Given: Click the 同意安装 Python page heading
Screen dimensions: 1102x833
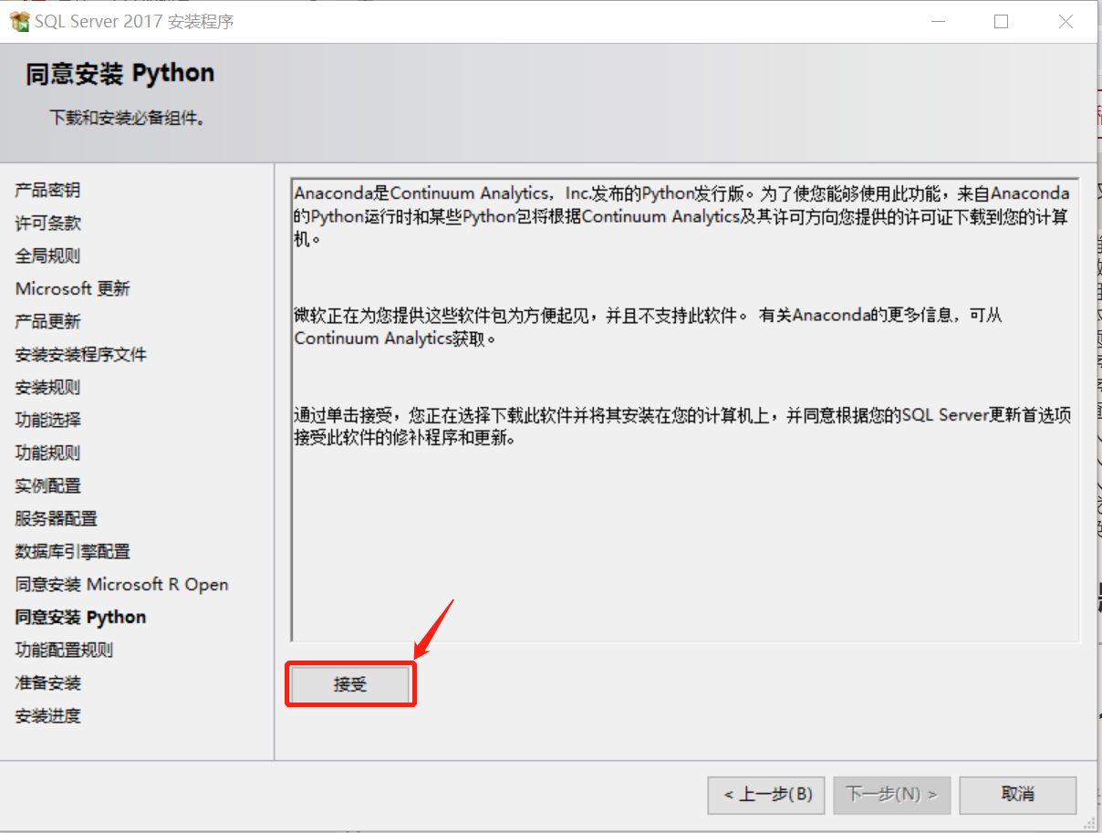Looking at the screenshot, I should click(x=120, y=74).
